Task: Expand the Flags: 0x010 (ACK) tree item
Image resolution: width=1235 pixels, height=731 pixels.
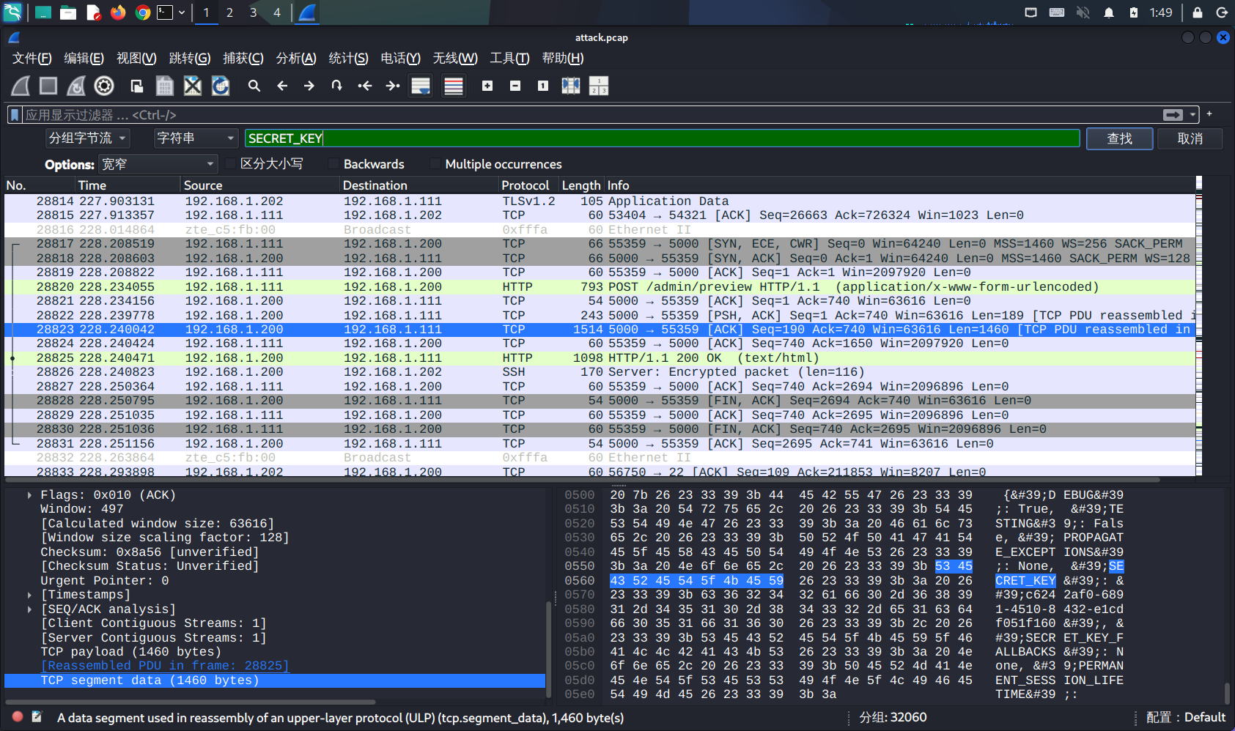Action: 29,495
